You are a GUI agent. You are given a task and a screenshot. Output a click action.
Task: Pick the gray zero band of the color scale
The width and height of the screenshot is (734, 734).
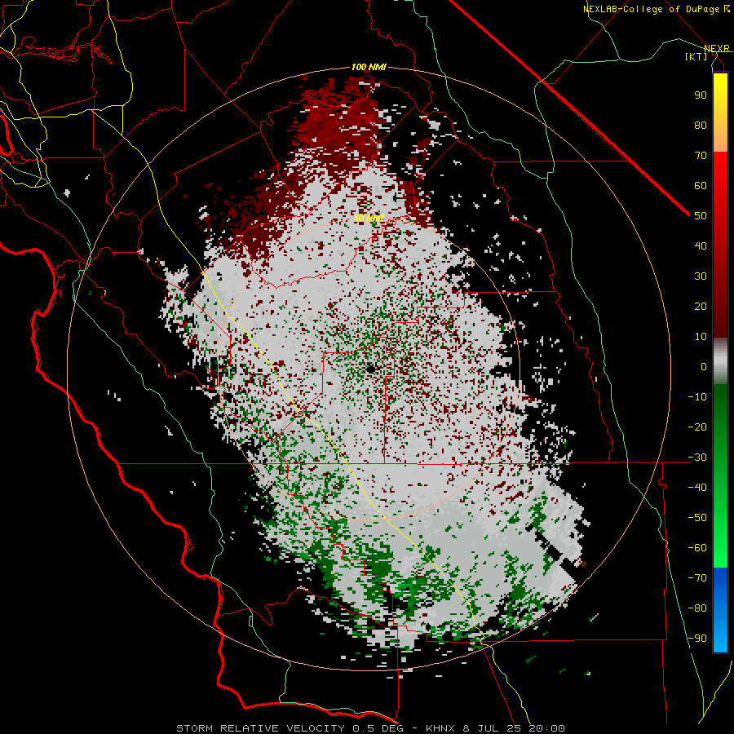pos(720,361)
